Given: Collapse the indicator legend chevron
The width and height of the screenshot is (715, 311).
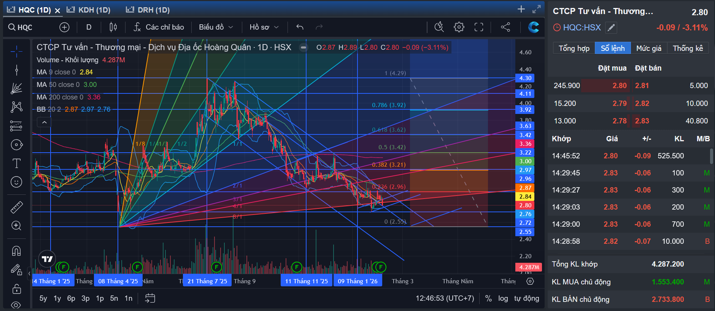Looking at the screenshot, I should coord(44,122).
